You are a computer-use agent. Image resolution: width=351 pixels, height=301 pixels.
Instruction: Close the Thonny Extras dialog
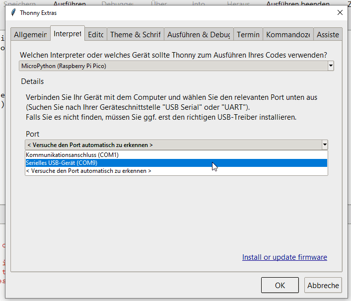340,12
